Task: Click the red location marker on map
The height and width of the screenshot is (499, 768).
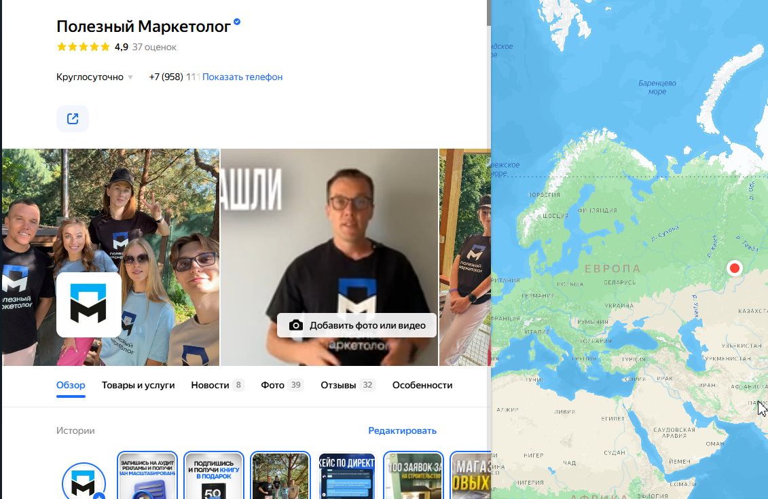Action: [x=734, y=268]
